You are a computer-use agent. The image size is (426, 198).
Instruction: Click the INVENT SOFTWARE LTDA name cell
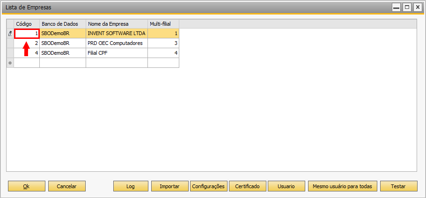coord(117,33)
